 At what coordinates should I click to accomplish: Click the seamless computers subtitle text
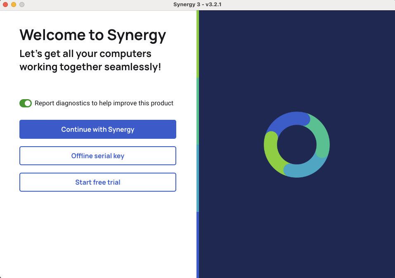[85, 60]
